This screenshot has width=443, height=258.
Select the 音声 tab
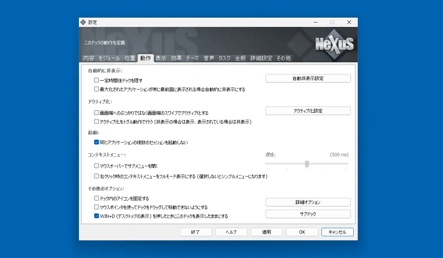click(x=209, y=58)
